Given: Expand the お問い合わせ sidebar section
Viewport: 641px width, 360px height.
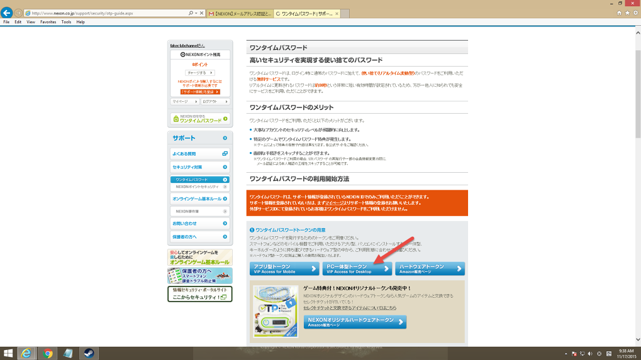Looking at the screenshot, I should (200, 223).
